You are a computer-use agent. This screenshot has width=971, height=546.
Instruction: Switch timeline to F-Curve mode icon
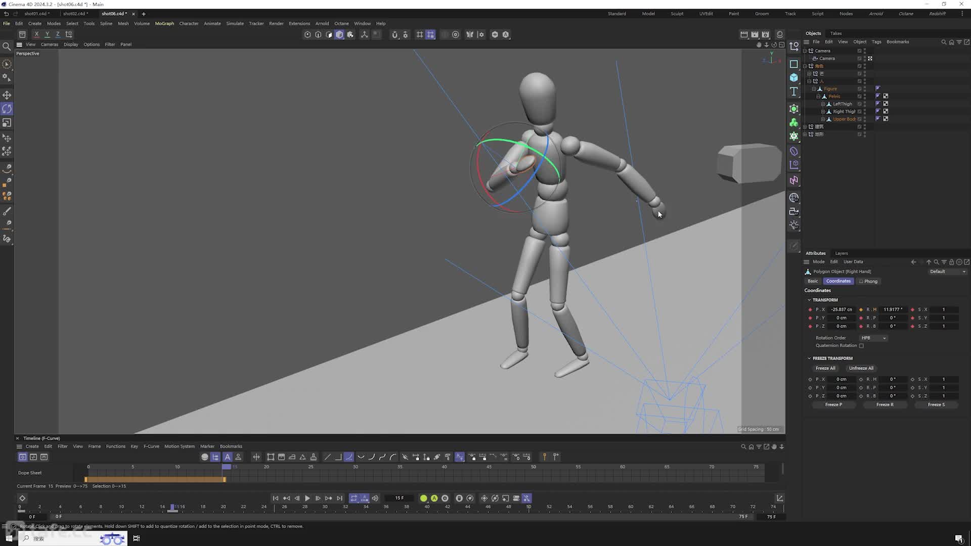pyautogui.click(x=33, y=457)
